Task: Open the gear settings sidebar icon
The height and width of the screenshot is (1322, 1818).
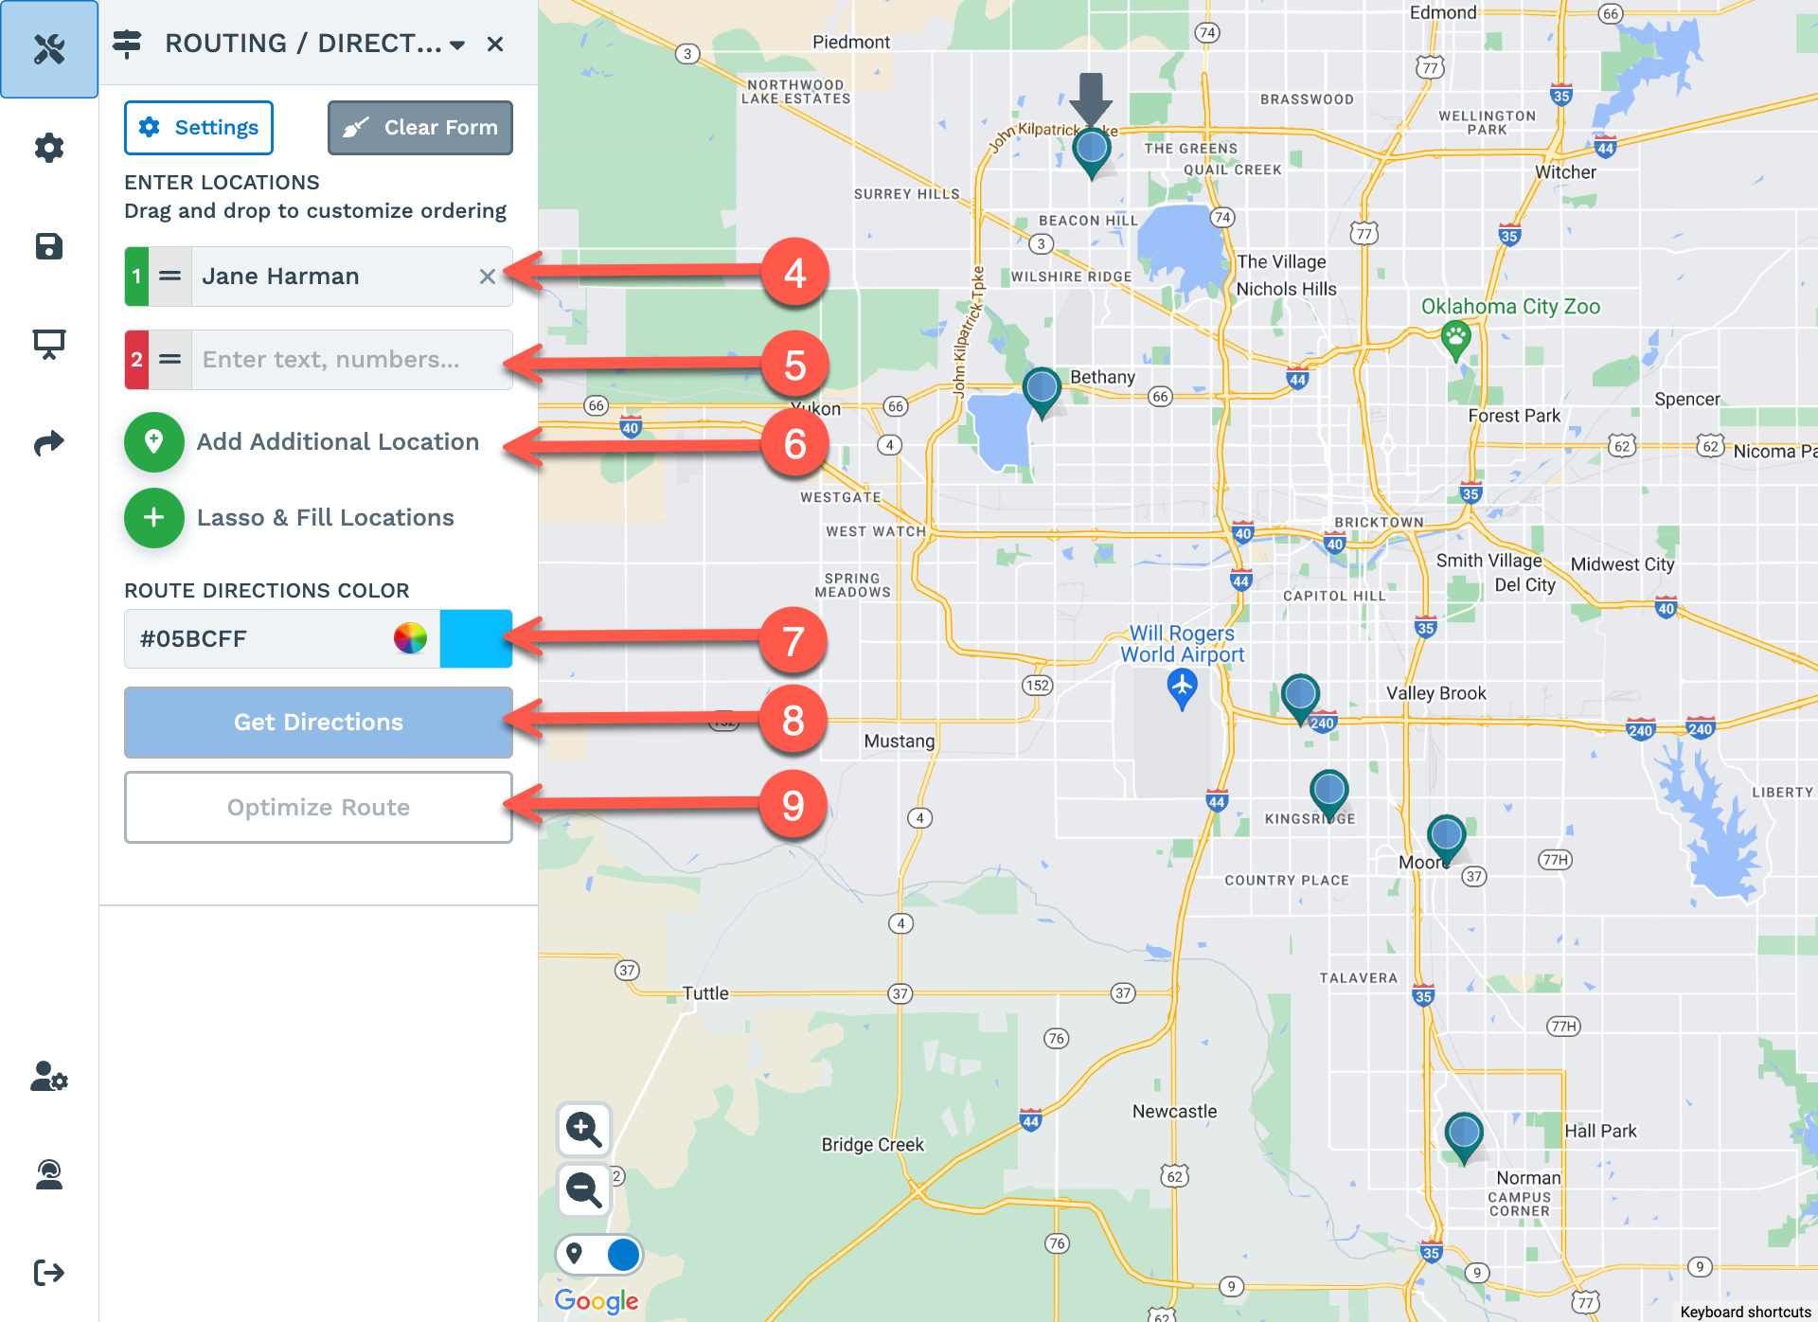Action: 49,148
